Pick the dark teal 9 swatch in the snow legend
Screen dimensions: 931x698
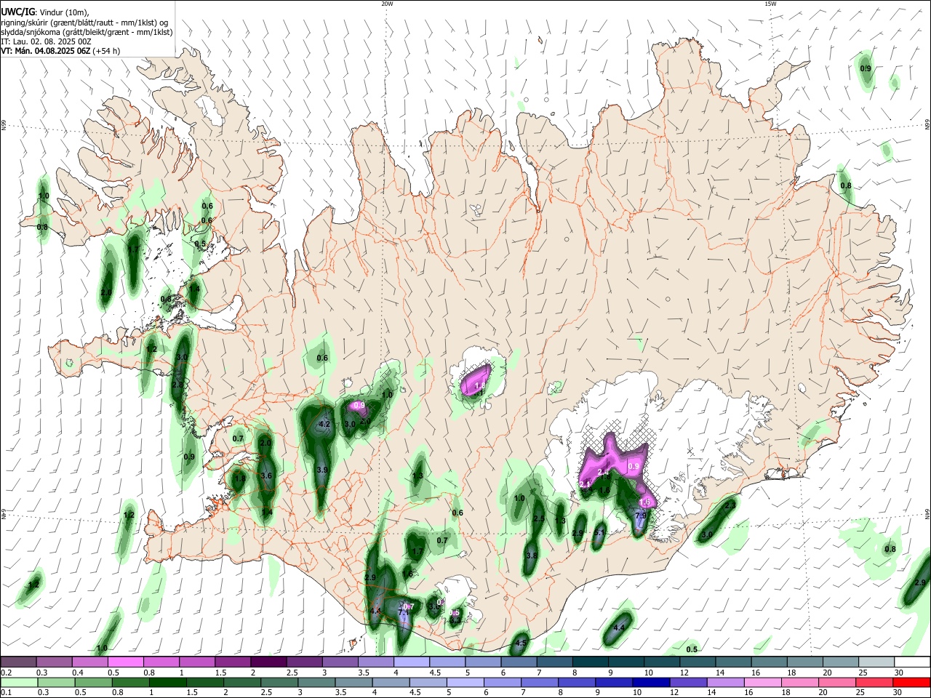click(x=626, y=662)
